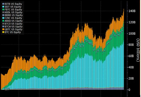Click the GBTC US Equity orange swatch
This screenshot has height=97, width=141.
click(3, 29)
